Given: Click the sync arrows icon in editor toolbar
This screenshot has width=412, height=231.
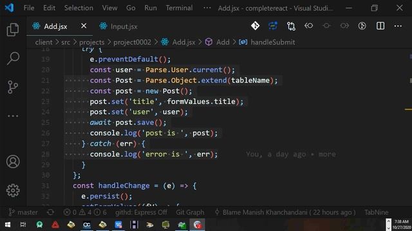Looking at the screenshot, I should pyautogui.click(x=273, y=26).
